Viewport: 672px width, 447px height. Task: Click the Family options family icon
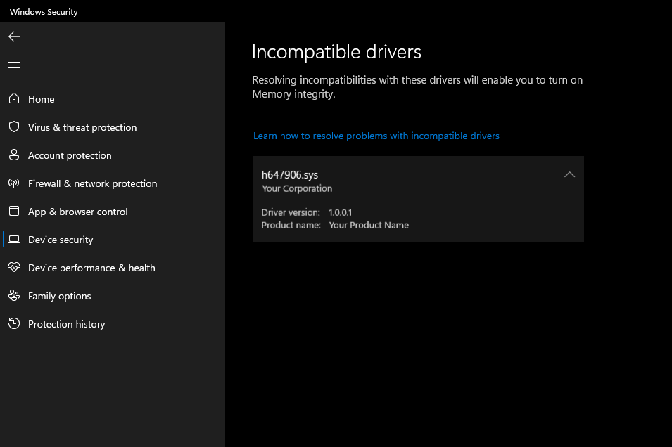pos(13,295)
